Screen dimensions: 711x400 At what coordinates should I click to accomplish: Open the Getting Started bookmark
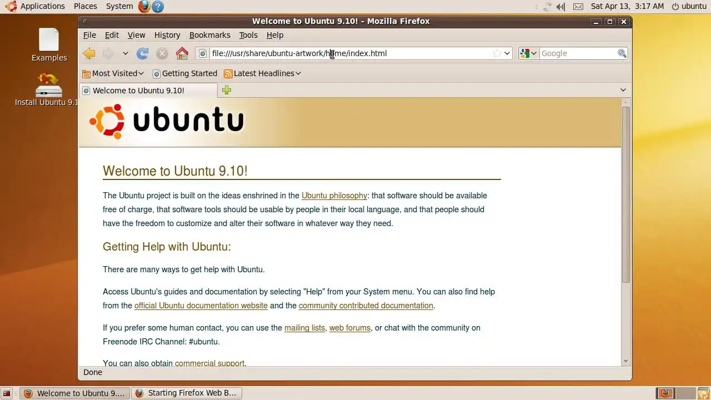pyautogui.click(x=184, y=73)
